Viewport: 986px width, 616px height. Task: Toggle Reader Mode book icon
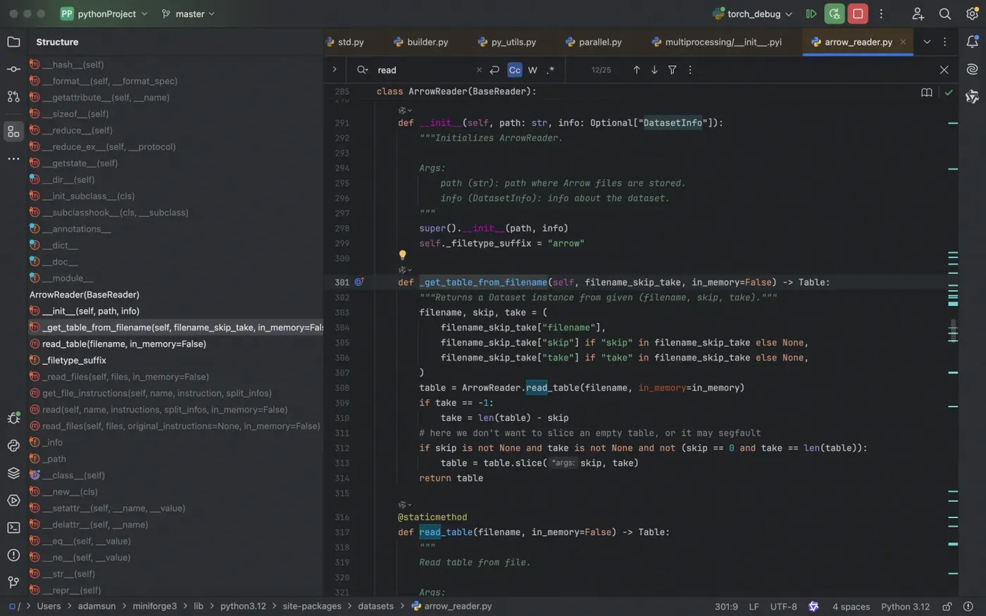tap(927, 92)
